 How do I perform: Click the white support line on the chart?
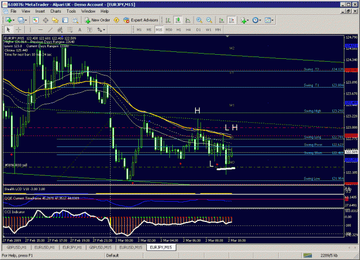pyautogui.click(x=226, y=169)
